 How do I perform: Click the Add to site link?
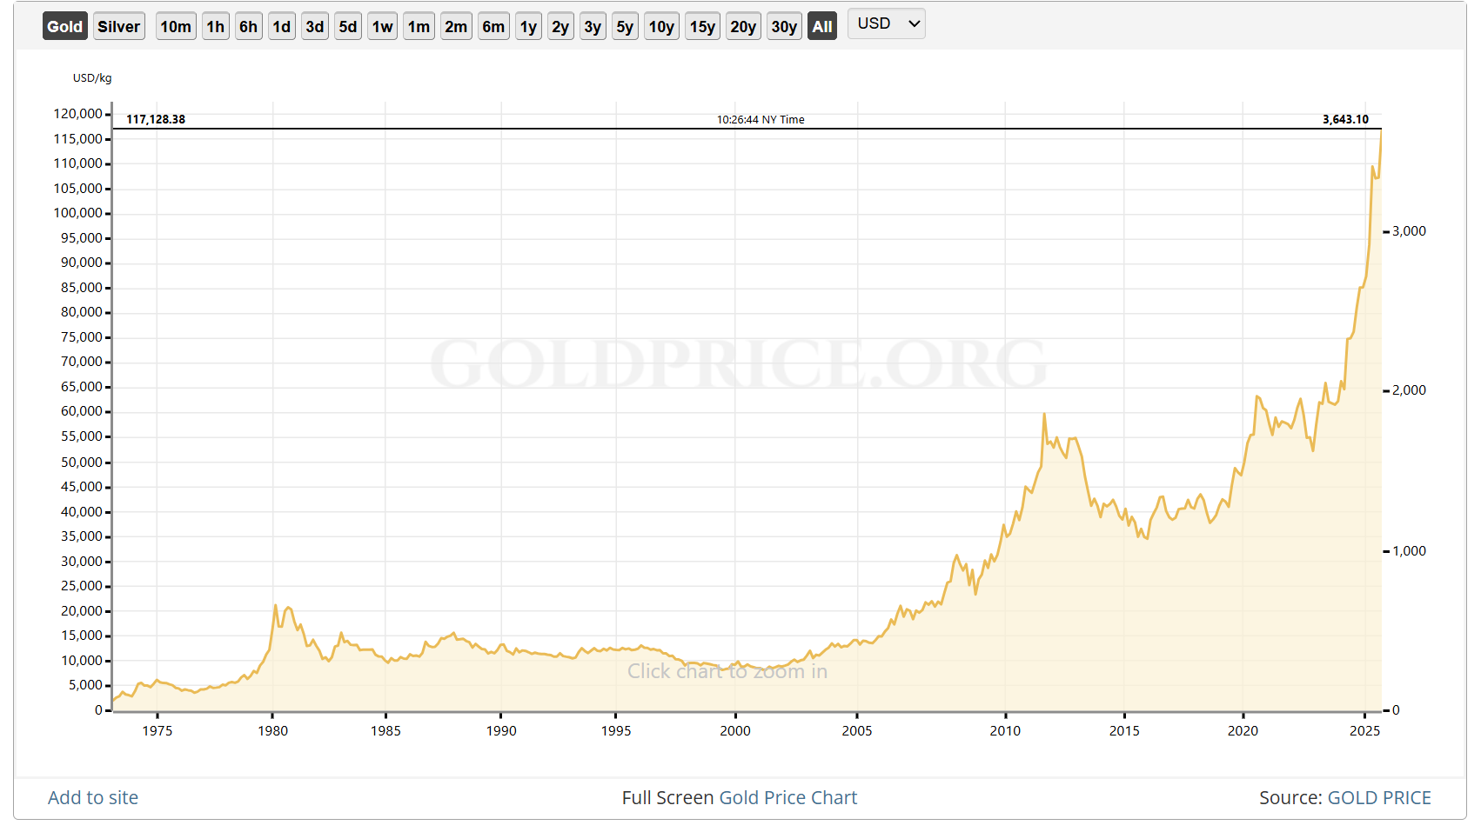(x=93, y=797)
